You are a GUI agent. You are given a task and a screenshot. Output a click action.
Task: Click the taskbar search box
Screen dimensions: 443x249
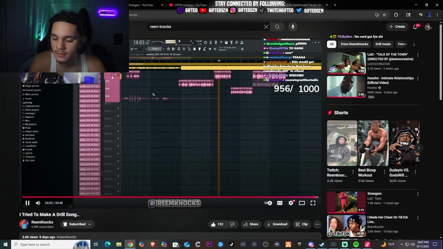[x=51, y=245]
